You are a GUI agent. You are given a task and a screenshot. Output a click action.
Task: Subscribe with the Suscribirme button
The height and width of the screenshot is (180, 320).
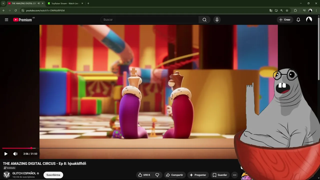click(x=53, y=175)
